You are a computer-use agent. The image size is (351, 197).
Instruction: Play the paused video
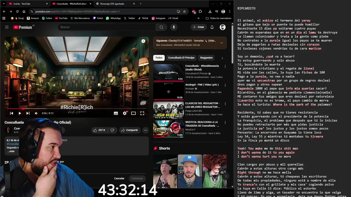20,113
